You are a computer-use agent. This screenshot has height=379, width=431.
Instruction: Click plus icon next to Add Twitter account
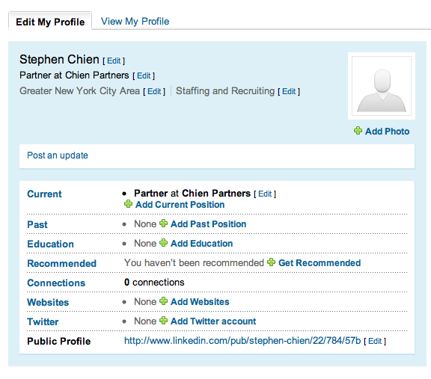click(163, 321)
